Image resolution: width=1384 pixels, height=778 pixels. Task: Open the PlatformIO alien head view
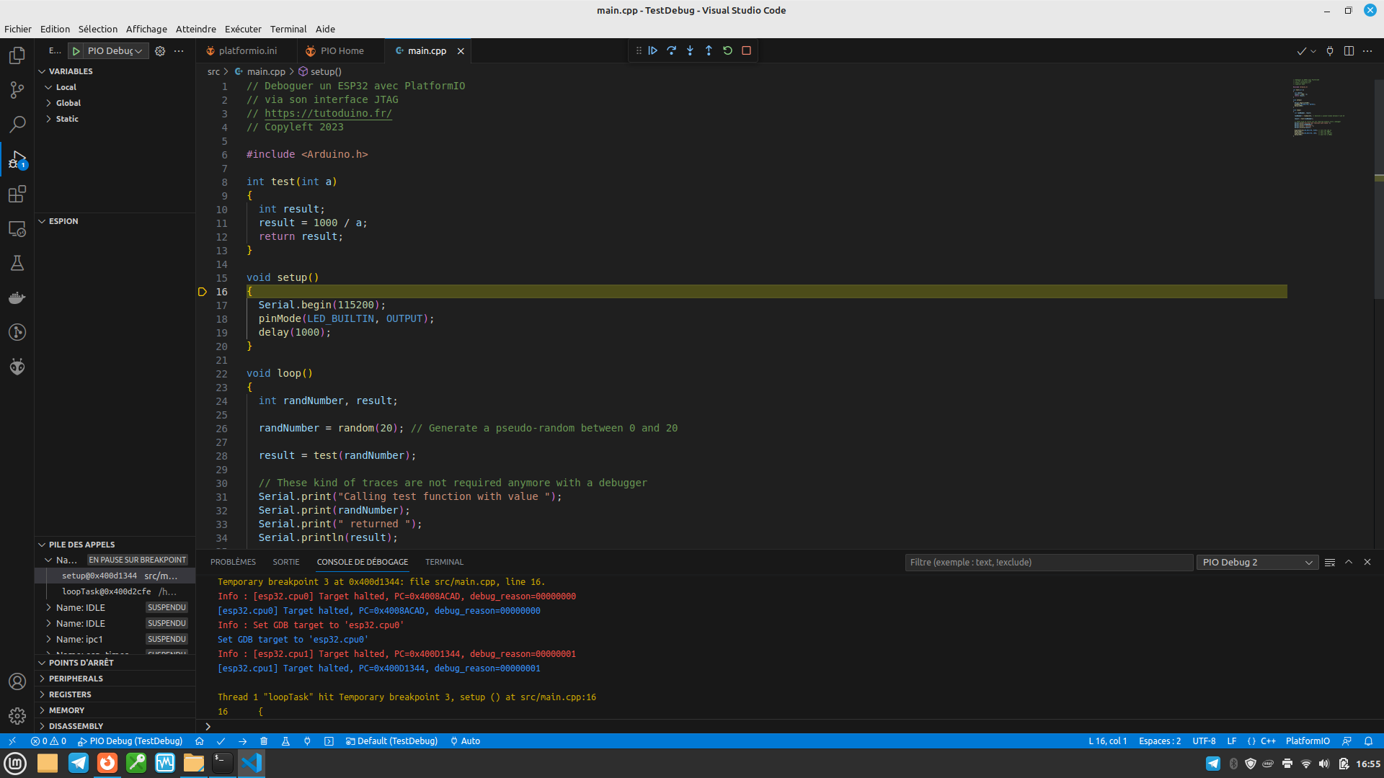[17, 367]
